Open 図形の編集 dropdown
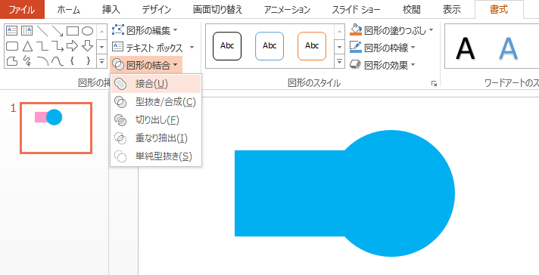539x275 pixels. tap(145, 30)
